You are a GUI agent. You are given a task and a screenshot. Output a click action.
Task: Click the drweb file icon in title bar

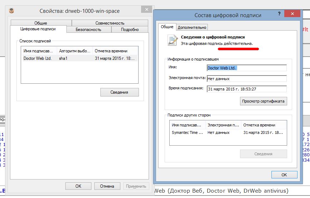coord(13,11)
